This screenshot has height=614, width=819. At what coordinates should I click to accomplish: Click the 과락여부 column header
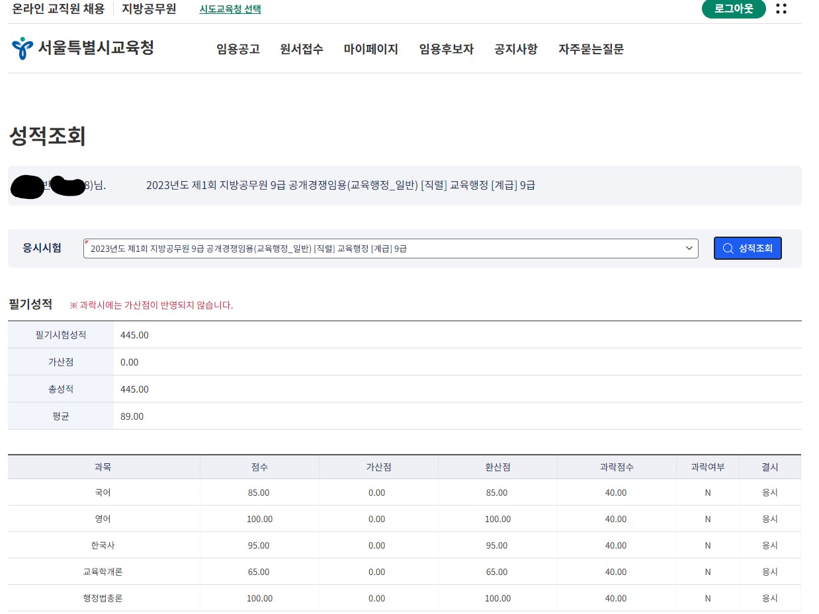(707, 467)
